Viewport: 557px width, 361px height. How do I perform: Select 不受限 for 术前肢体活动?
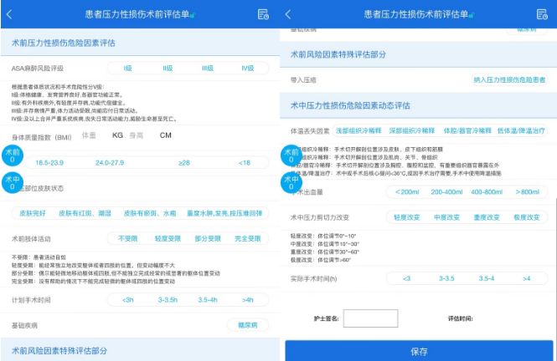128,239
